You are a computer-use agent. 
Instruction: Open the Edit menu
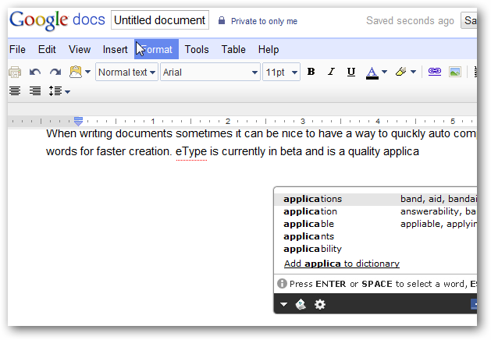[x=47, y=49]
